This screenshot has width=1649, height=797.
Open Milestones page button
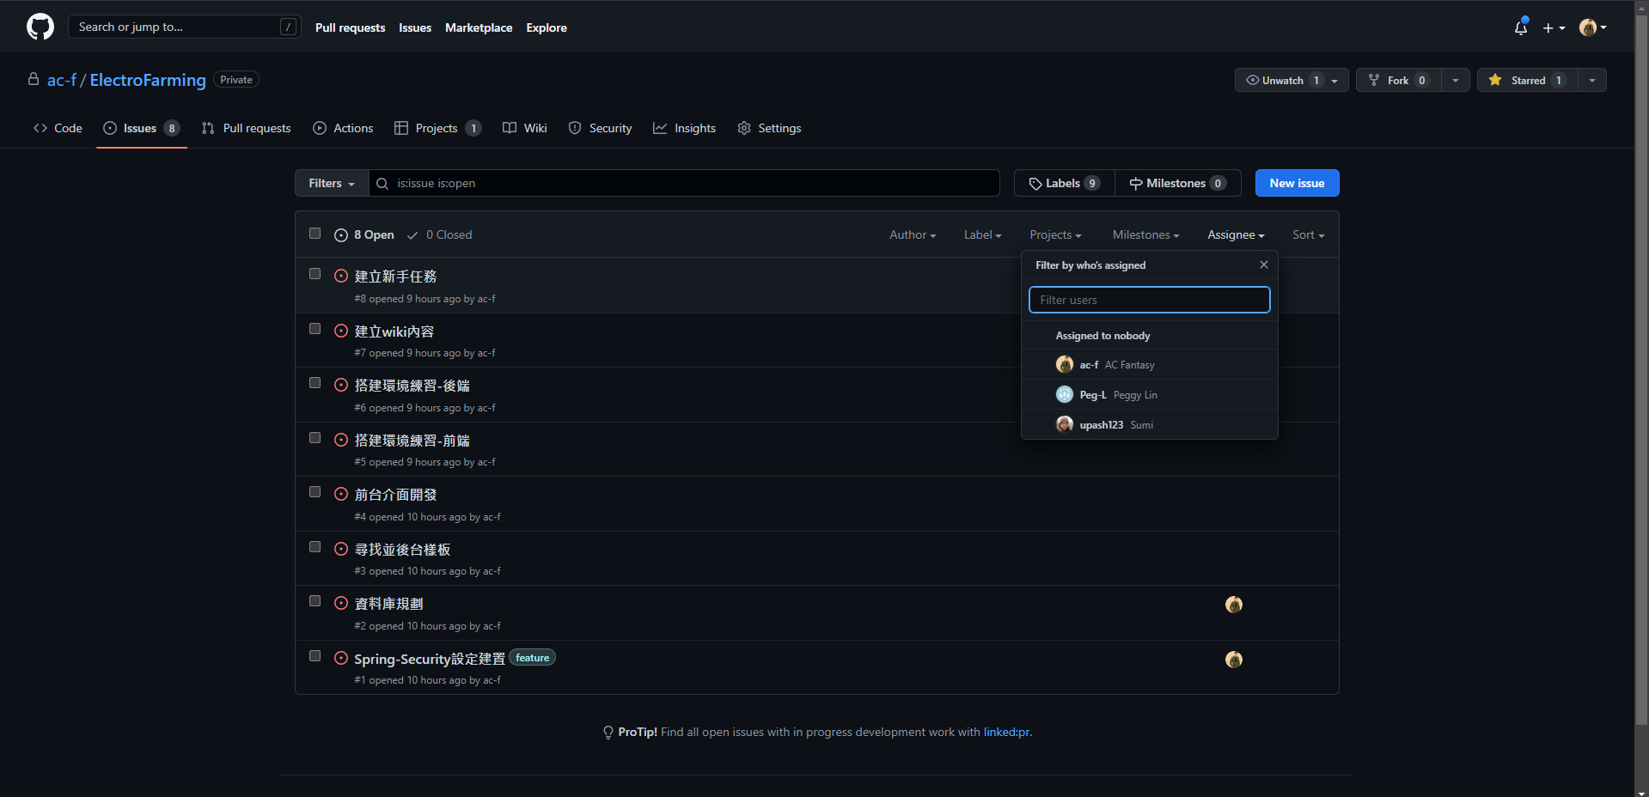1178,183
